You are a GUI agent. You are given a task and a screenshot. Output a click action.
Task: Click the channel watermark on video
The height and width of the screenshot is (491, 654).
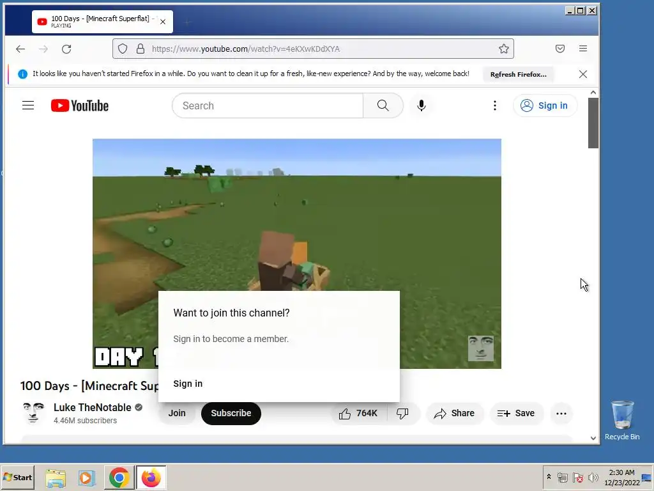tap(480, 348)
